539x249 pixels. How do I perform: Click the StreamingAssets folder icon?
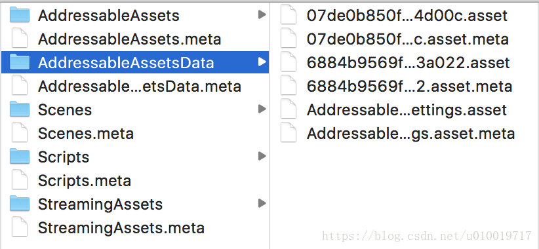pos(19,204)
